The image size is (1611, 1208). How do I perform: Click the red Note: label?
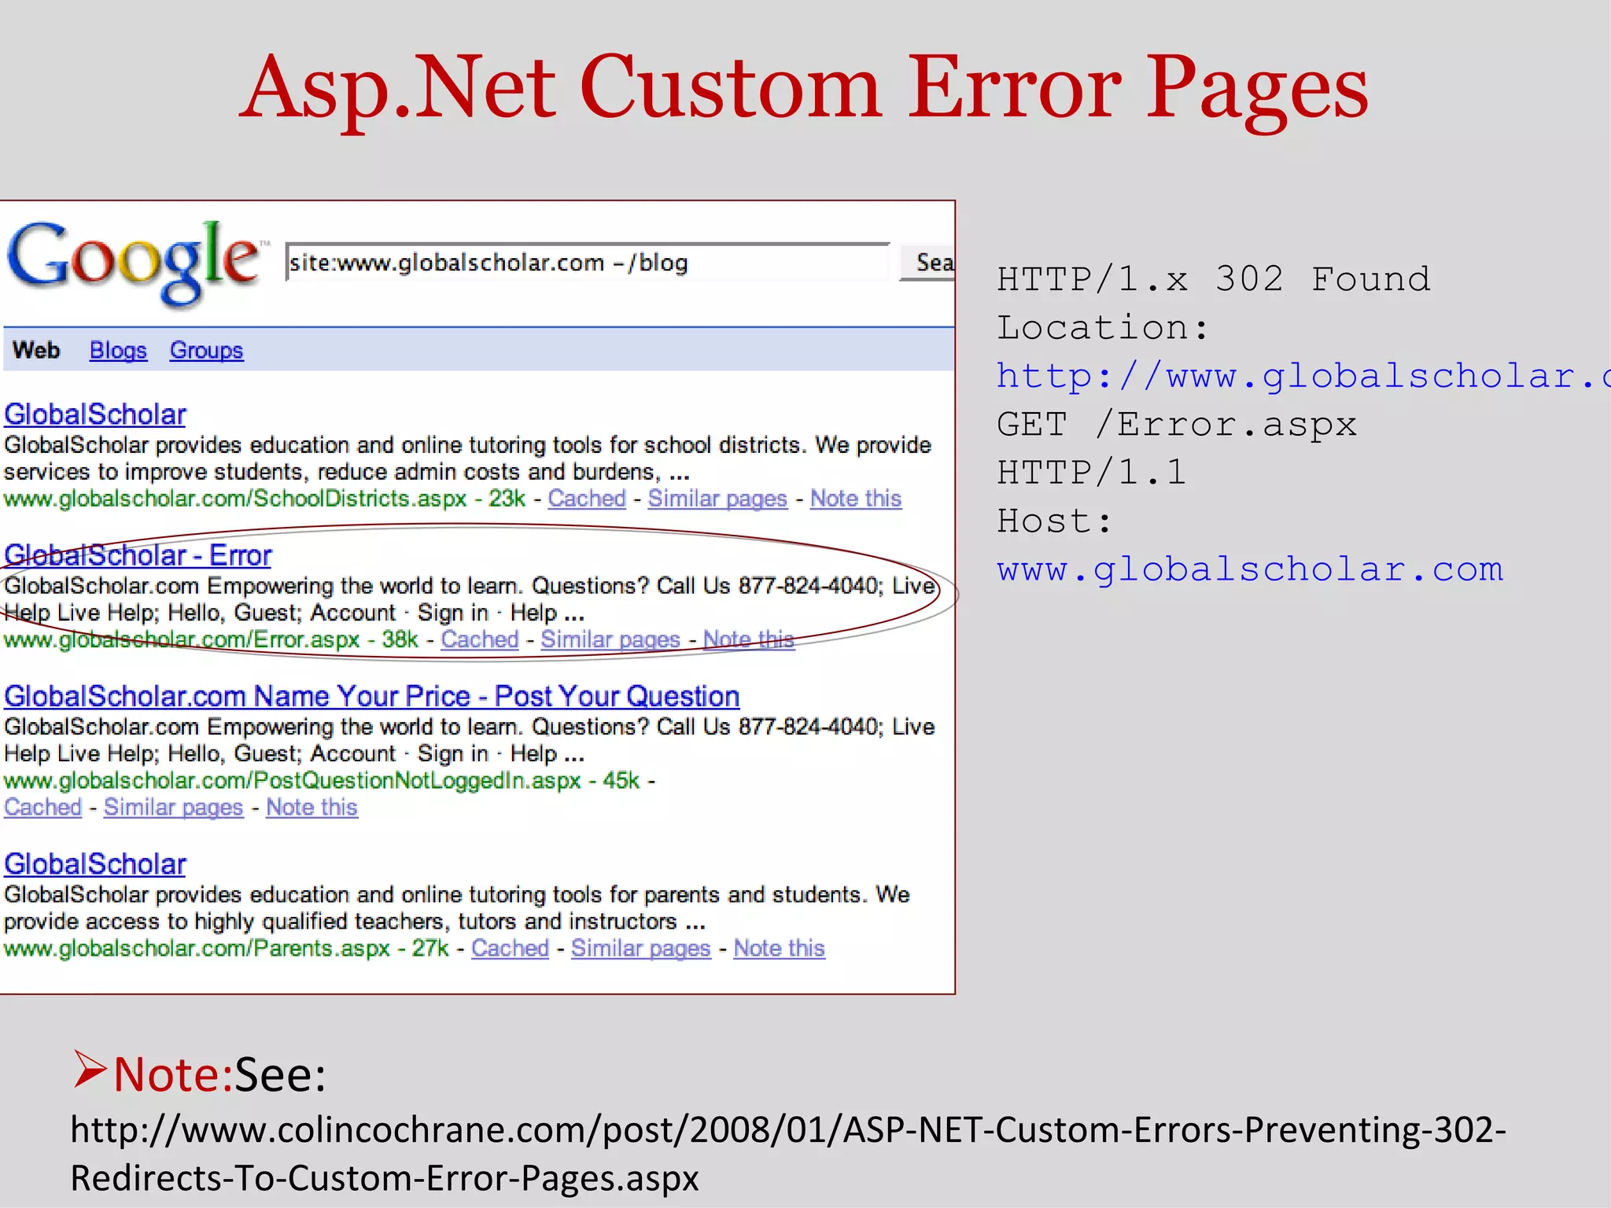[173, 1074]
